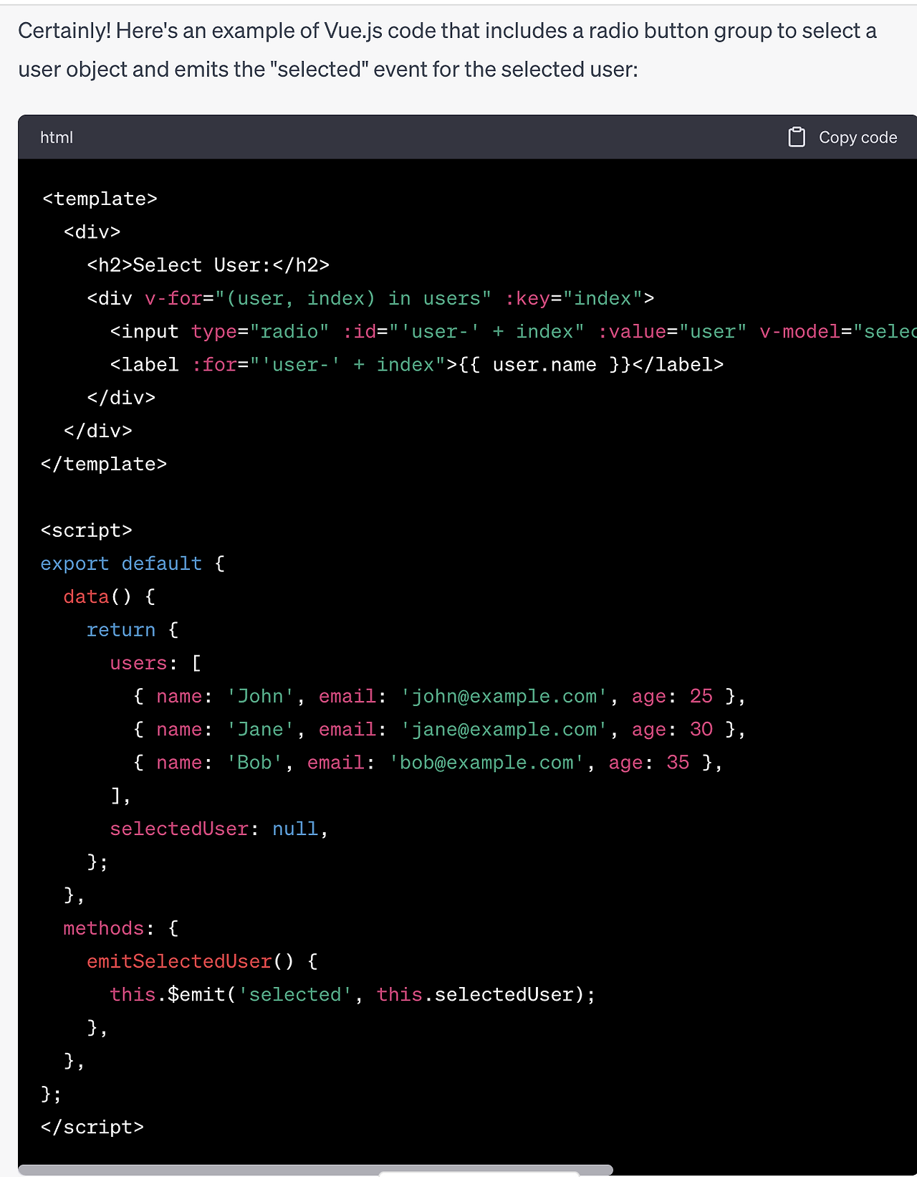Click the type="radio" attribute text

[260, 331]
